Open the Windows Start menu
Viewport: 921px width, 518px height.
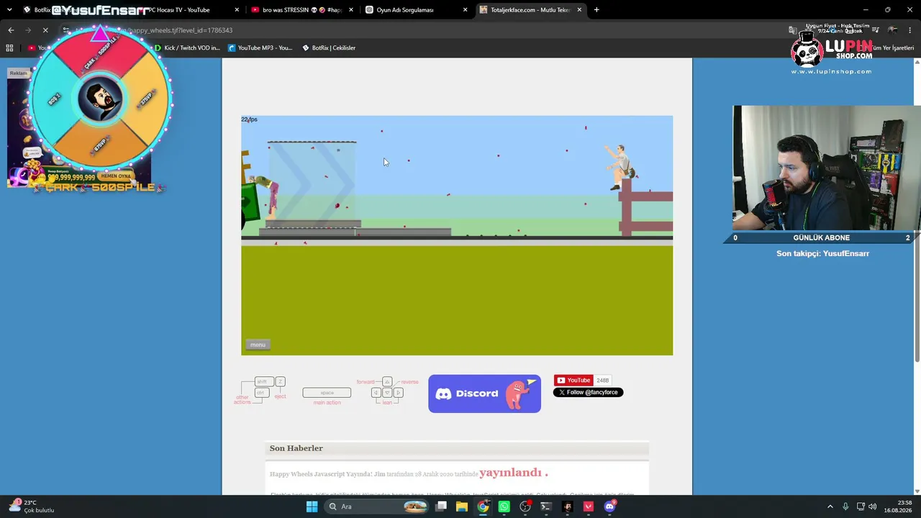click(x=312, y=506)
